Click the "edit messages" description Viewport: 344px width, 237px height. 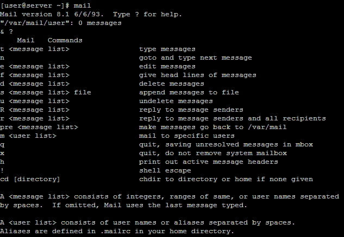167,66
